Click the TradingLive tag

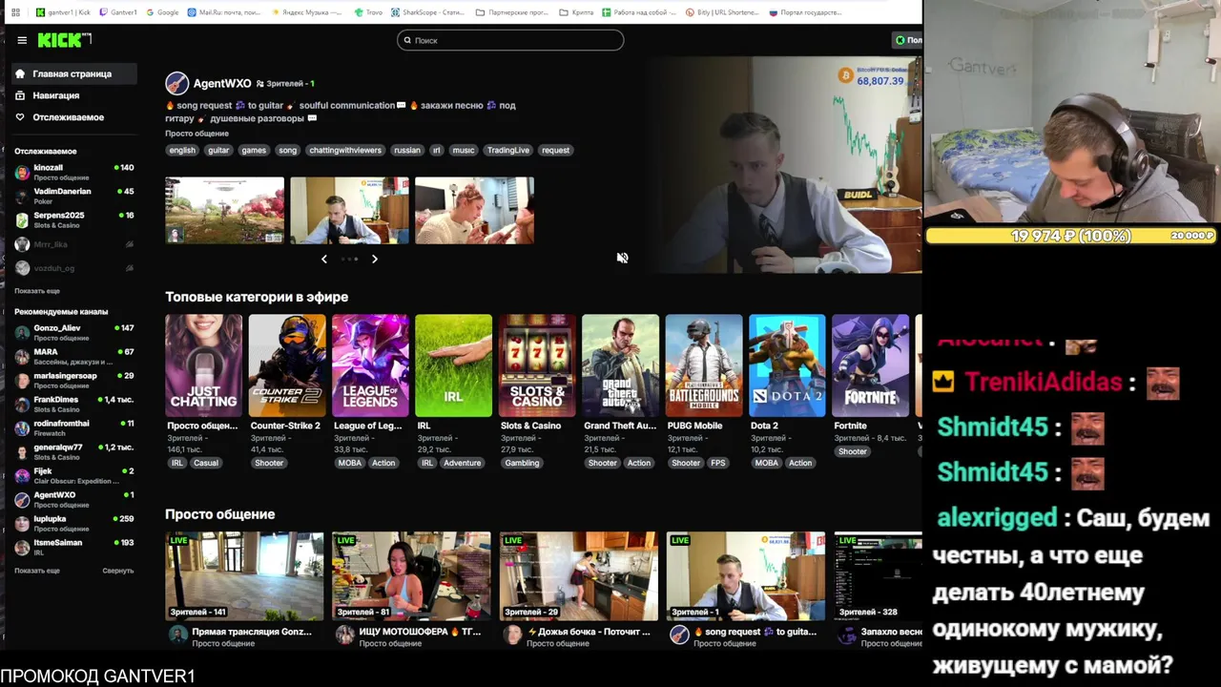click(508, 150)
